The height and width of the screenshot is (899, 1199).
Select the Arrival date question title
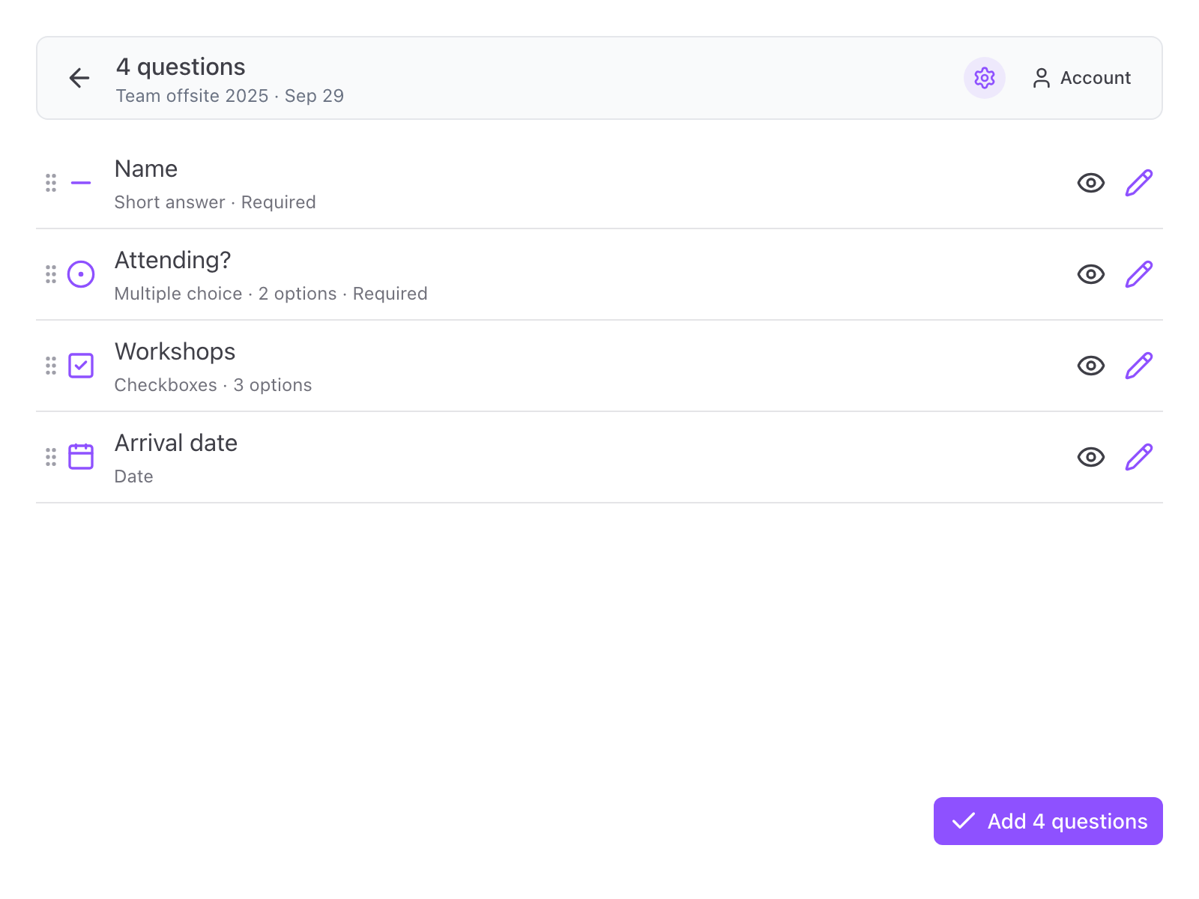[x=176, y=444]
